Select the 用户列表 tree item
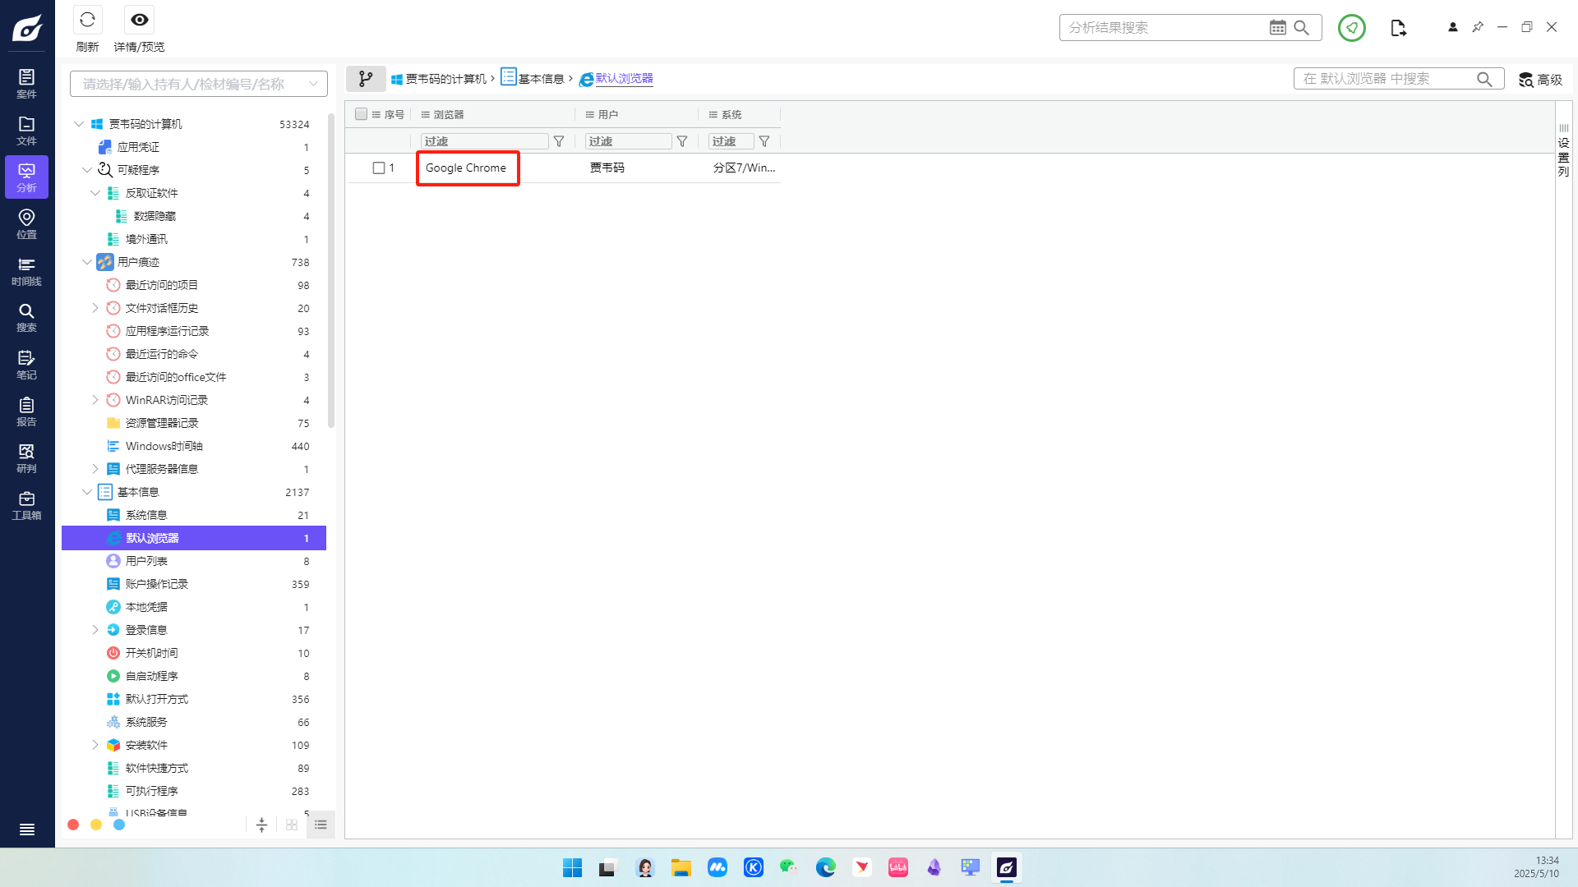 [x=146, y=561]
